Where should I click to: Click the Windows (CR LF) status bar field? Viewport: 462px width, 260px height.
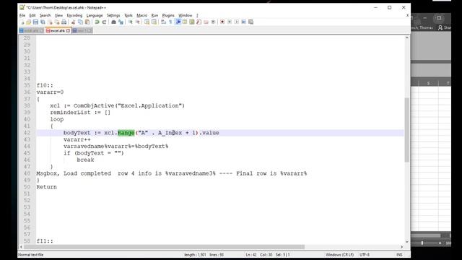339,255
